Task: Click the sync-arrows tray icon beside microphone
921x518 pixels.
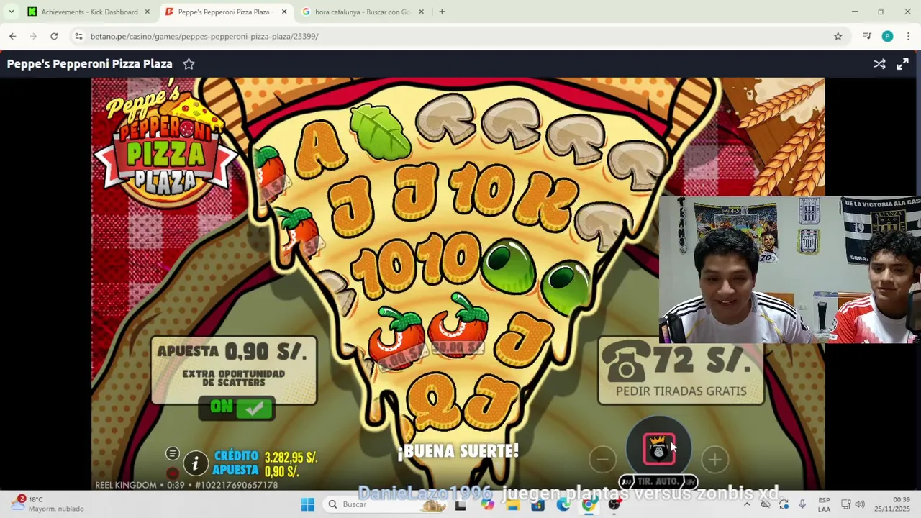Action: (x=784, y=504)
